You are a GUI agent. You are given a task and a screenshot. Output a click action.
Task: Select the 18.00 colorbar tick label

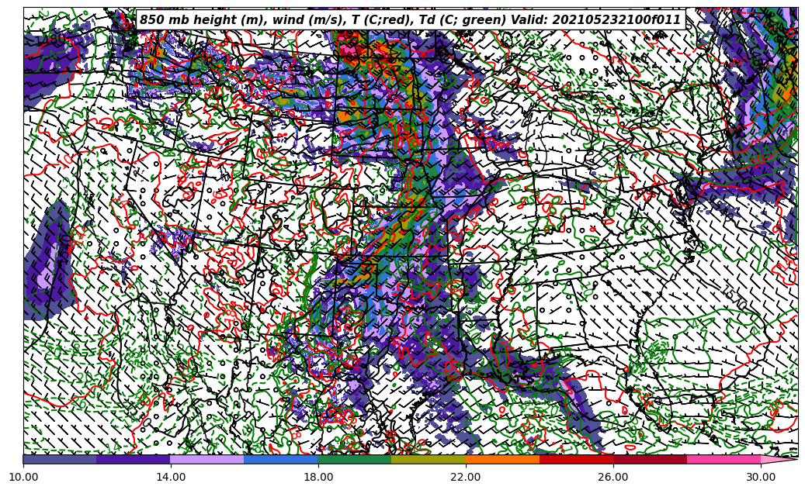318,477
